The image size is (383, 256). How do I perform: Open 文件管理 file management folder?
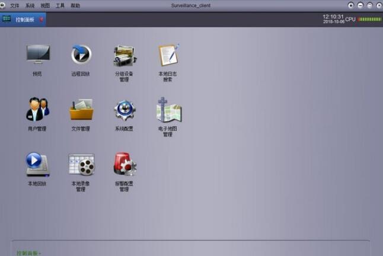[x=81, y=110]
